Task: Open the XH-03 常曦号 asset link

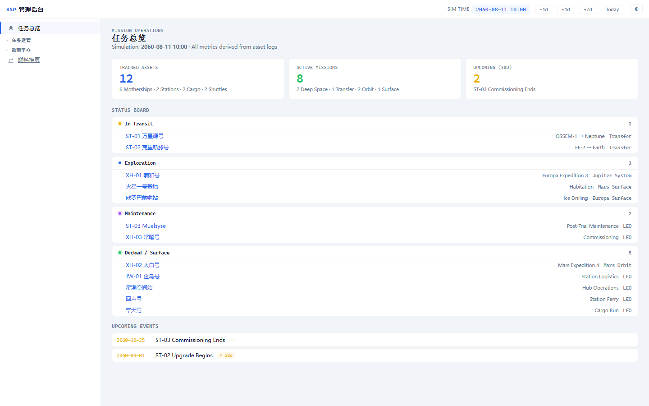Action: point(142,237)
